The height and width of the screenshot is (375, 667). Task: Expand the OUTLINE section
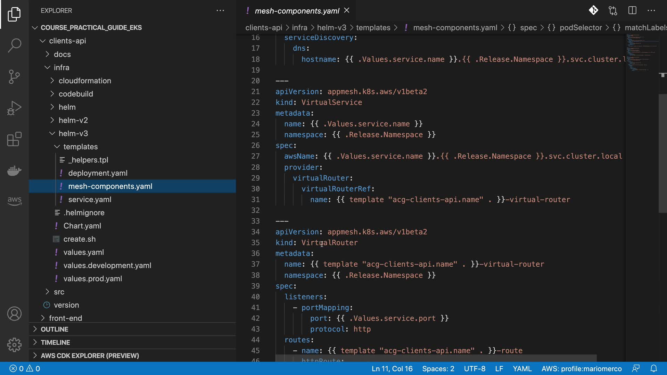click(54, 329)
